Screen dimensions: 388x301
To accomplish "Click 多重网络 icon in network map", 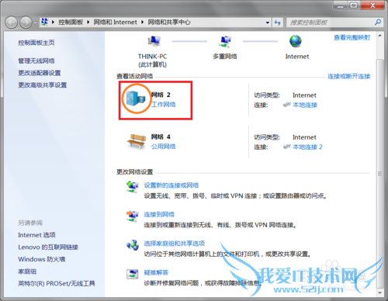I will tap(225, 41).
